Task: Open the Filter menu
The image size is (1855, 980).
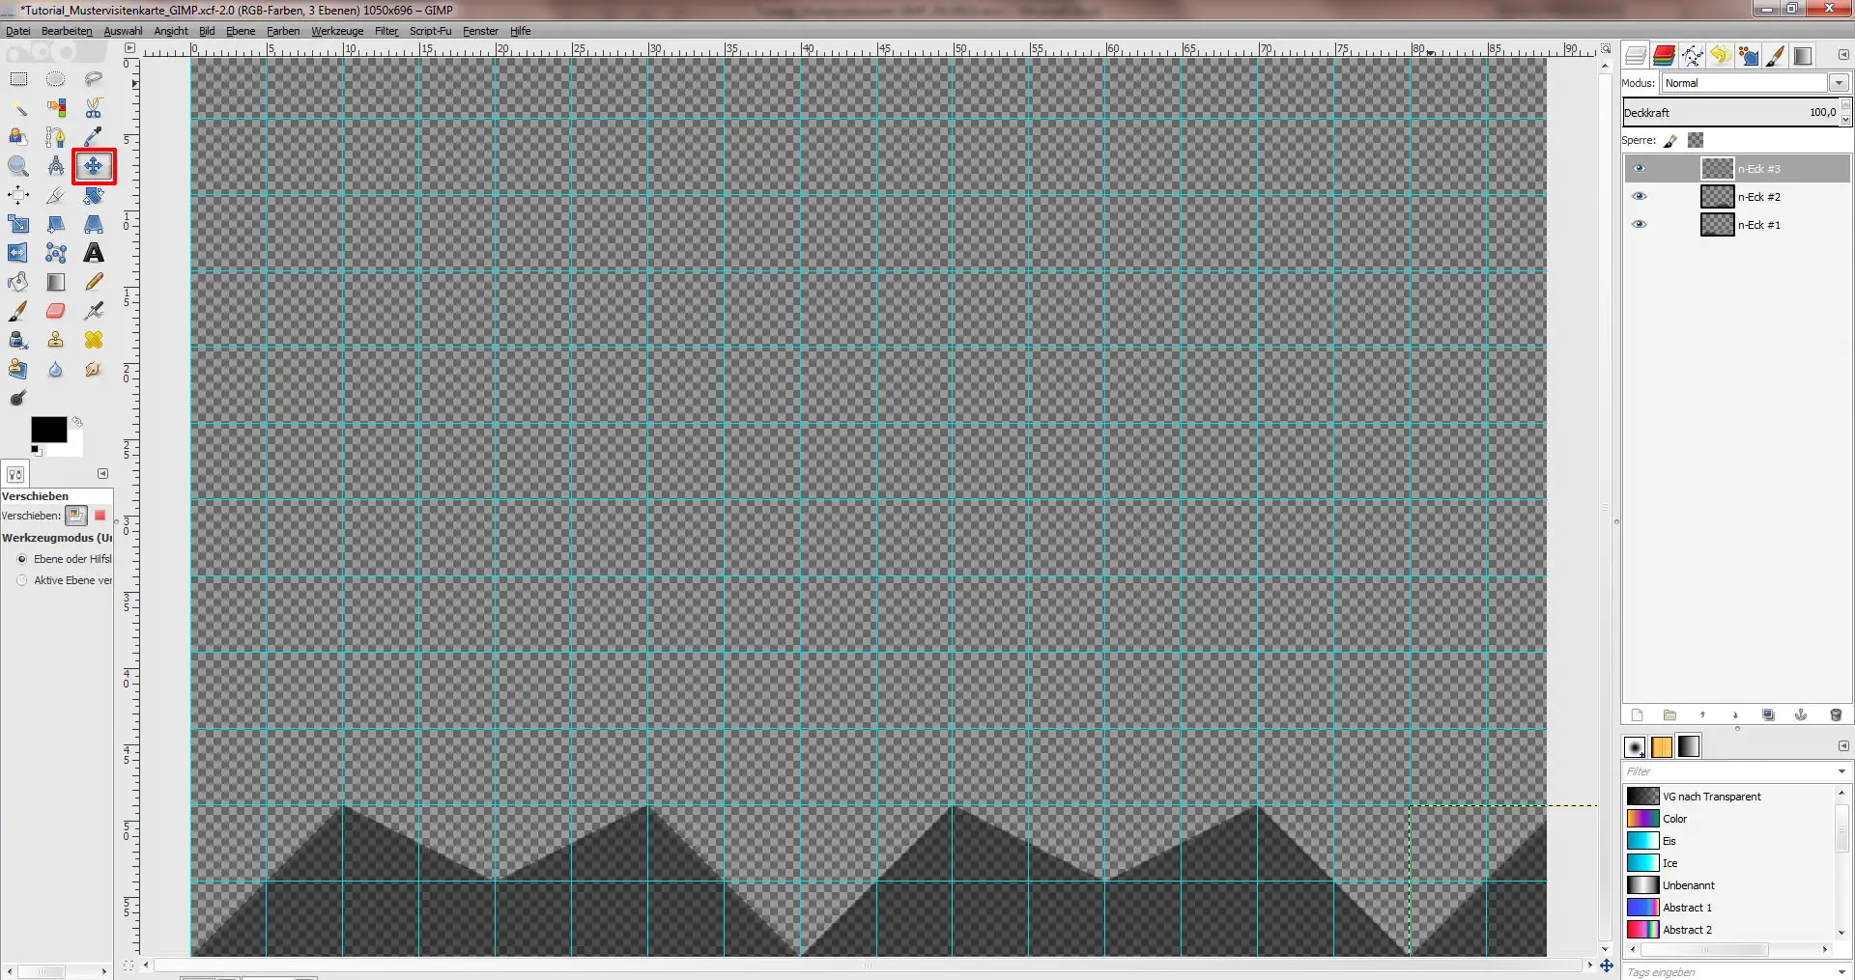Action: pyautogui.click(x=386, y=31)
